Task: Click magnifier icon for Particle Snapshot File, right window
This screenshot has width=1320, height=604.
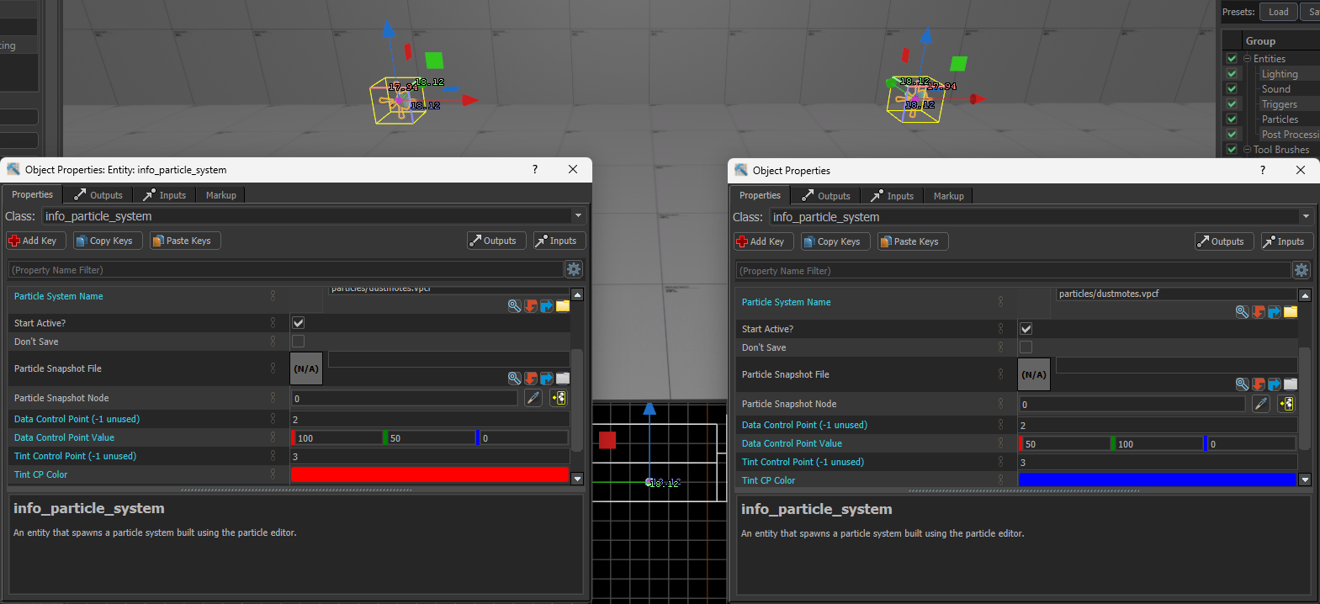Action: (1242, 384)
